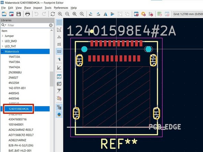Toggle pad outline sketch mode
The height and width of the screenshot is (152, 203).
[x=59, y=77]
